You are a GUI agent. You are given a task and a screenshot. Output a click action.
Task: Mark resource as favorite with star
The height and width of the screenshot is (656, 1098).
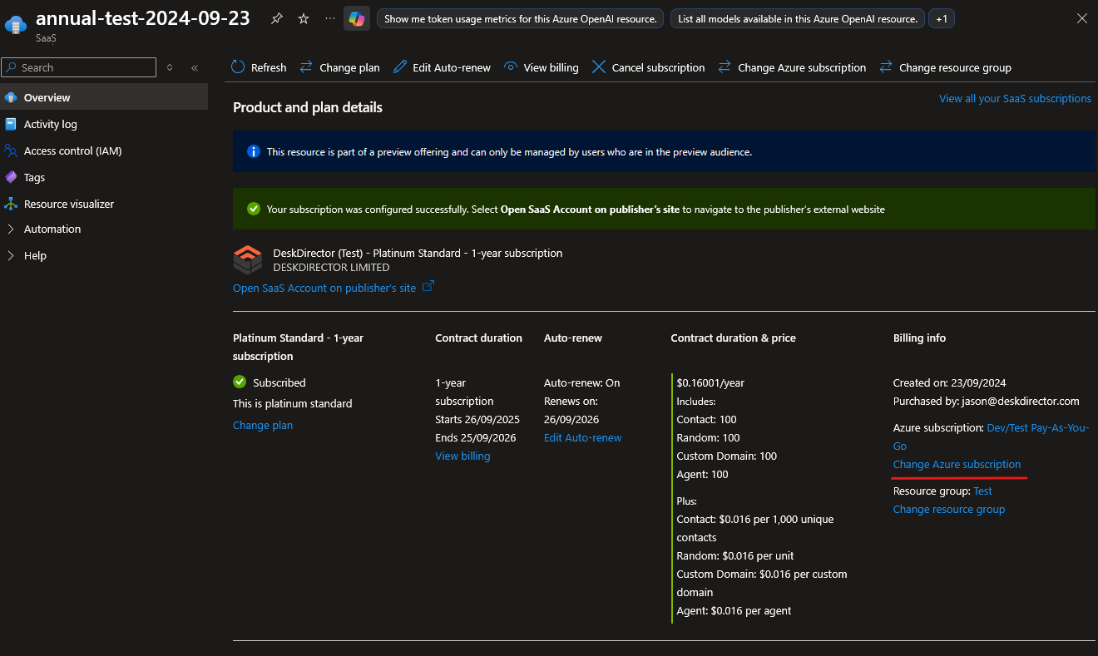(x=304, y=18)
